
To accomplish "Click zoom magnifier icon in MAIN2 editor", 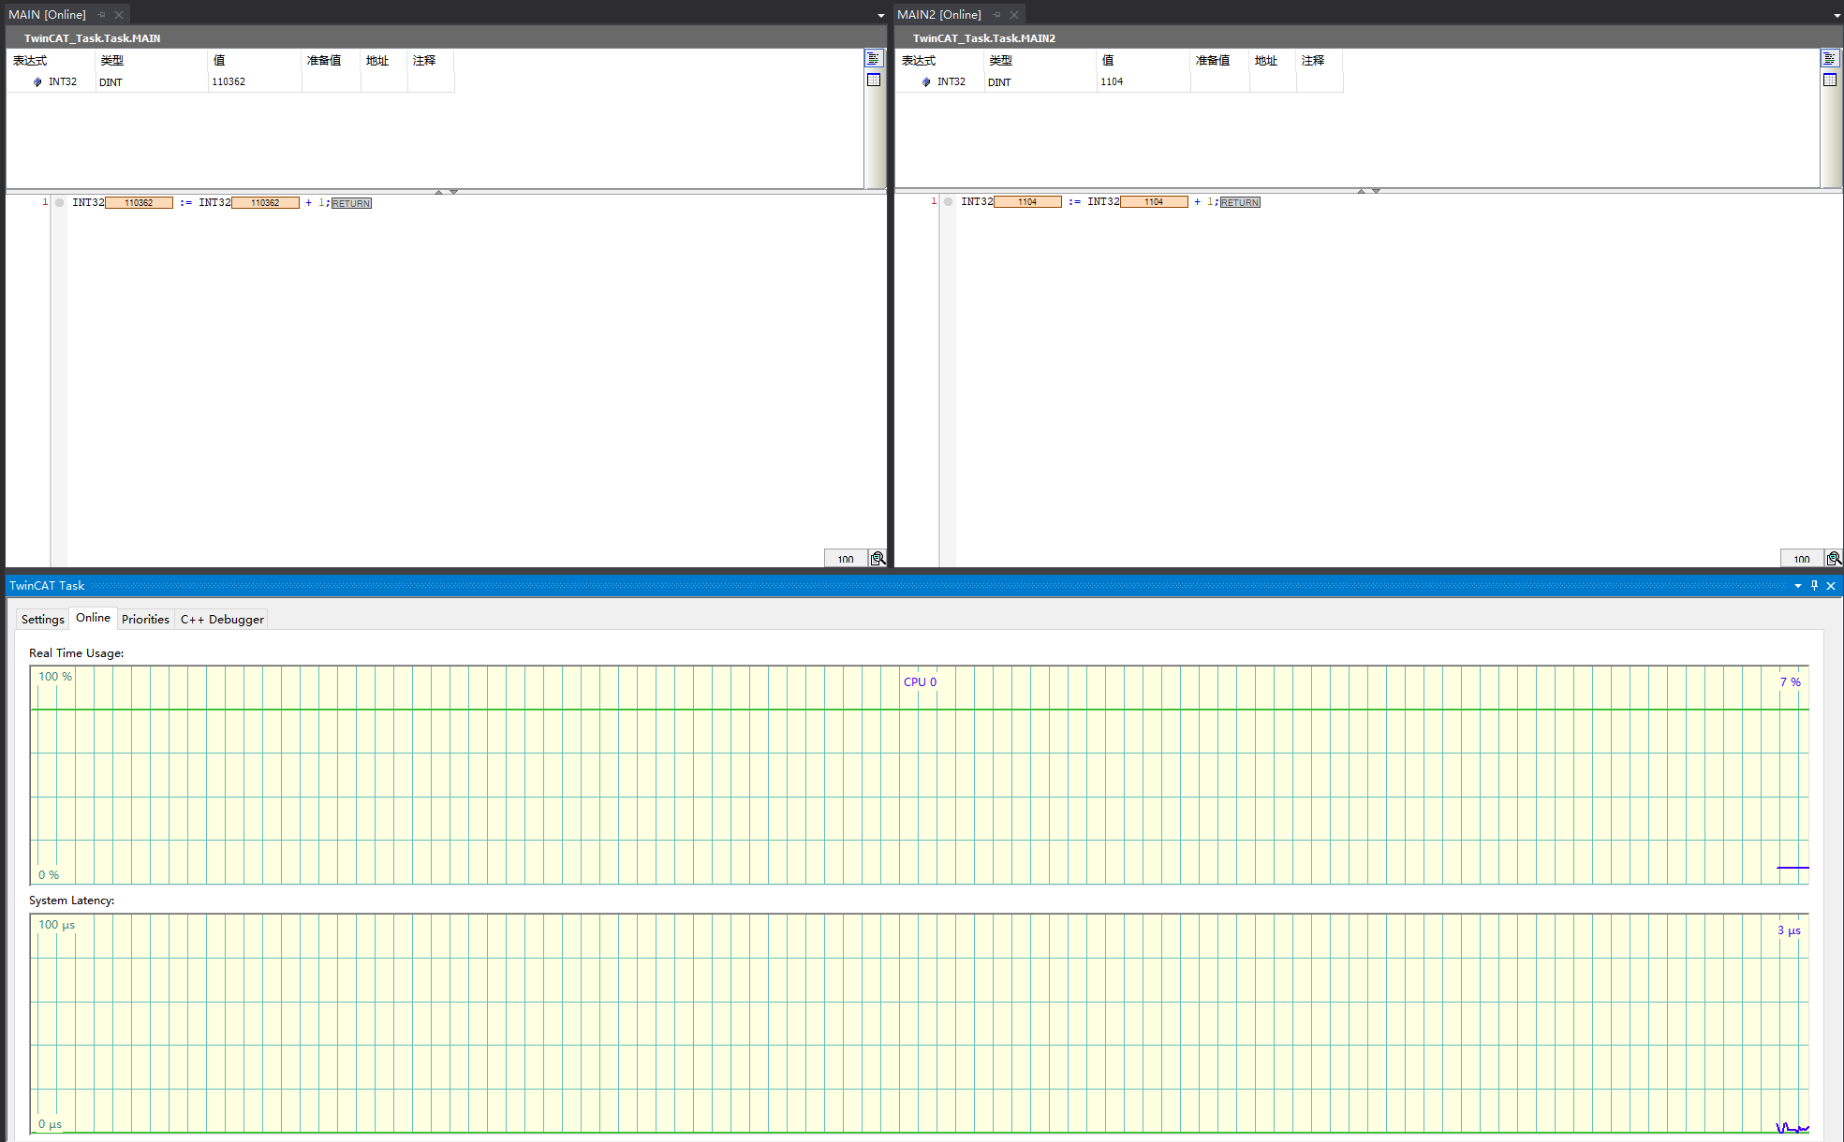I will 1834,559.
